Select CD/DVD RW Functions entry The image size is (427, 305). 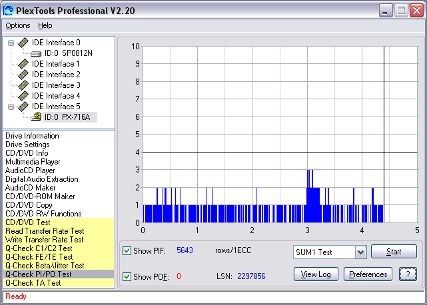(43, 214)
